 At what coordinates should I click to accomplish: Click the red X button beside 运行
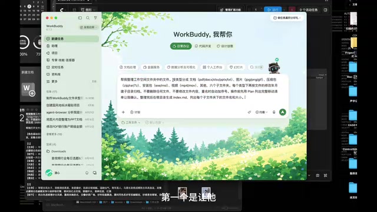(292, 10)
